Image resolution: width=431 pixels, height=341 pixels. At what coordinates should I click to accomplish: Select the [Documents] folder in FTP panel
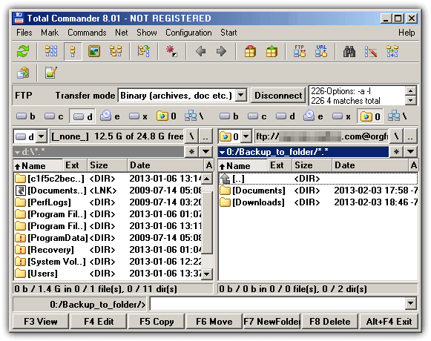318,191
